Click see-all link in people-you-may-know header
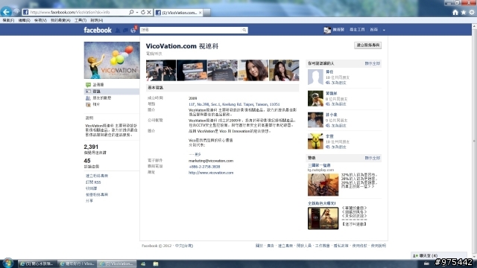 click(x=373, y=63)
